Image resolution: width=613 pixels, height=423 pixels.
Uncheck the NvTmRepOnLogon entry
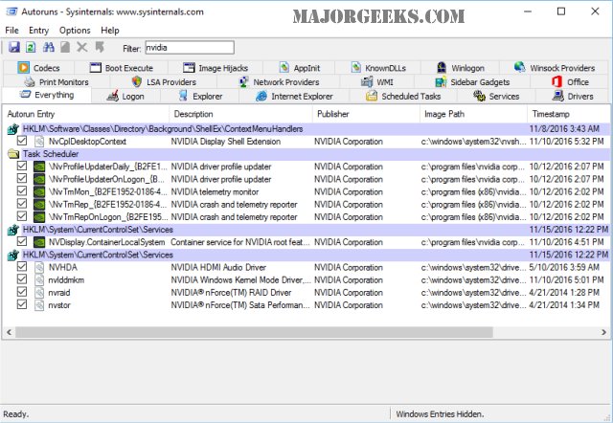(x=22, y=216)
